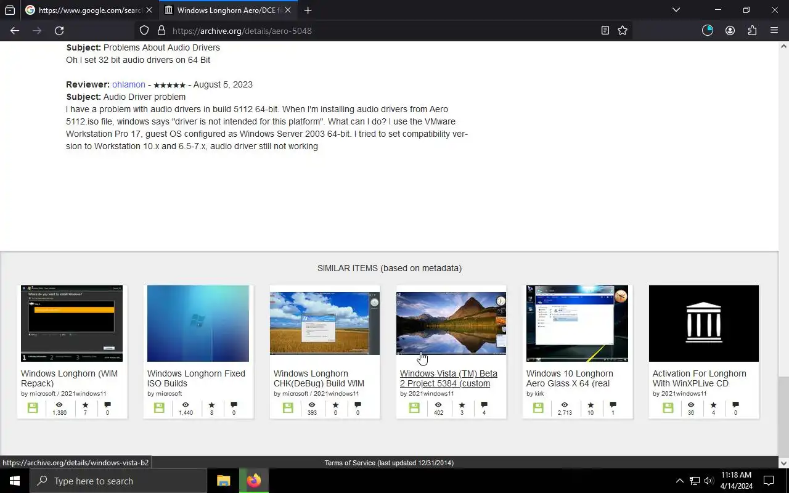Click software icon on Activation For Longhorn card
The image size is (789, 493).
(668, 408)
